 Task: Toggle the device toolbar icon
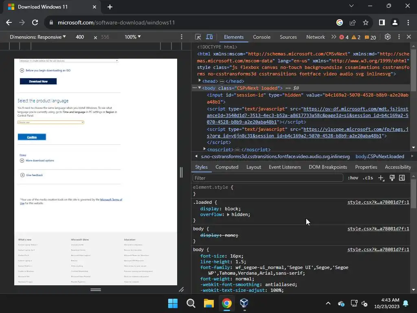pos(210,37)
